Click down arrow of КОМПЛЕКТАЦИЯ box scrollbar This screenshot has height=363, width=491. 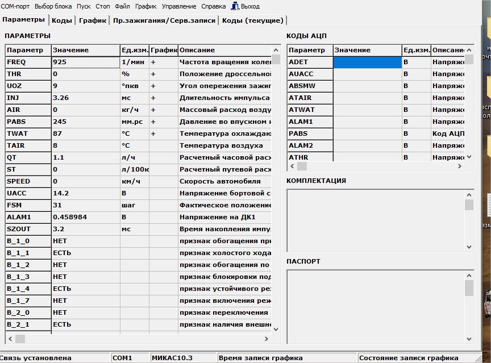coord(469,247)
